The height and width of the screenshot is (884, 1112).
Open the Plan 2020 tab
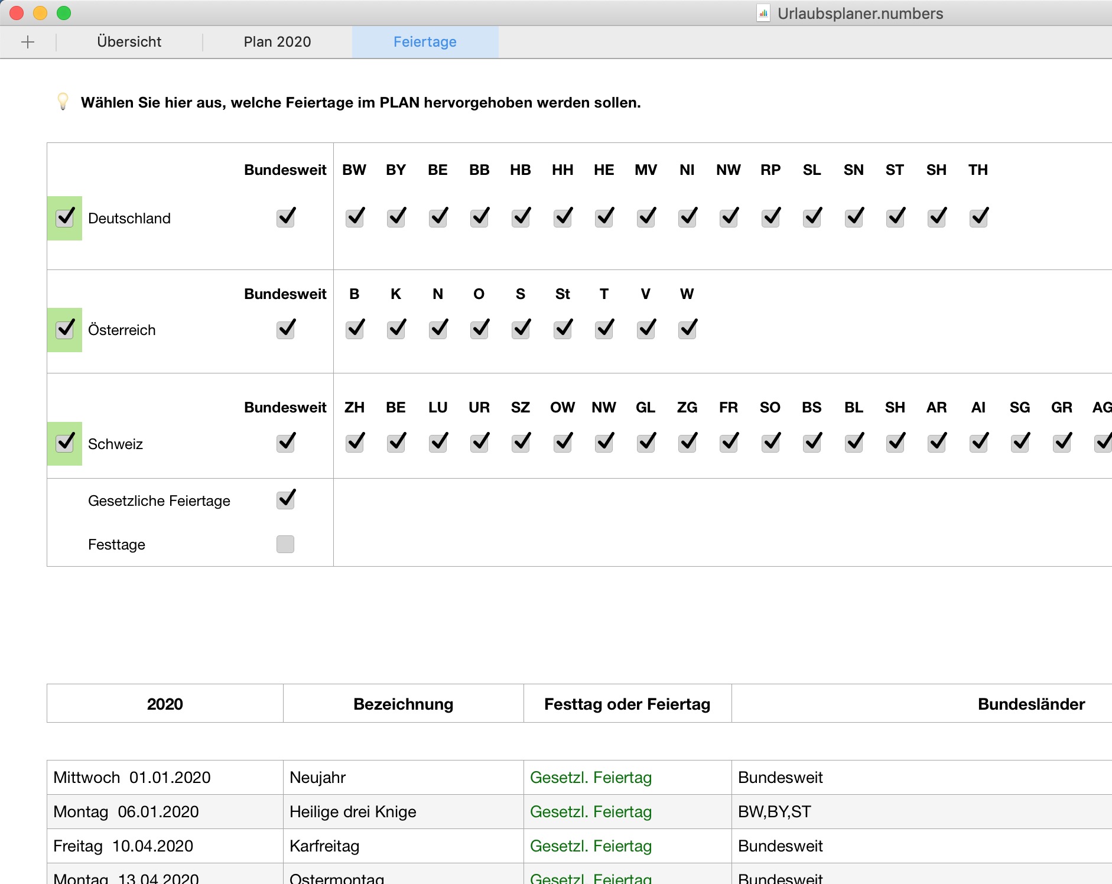(277, 42)
